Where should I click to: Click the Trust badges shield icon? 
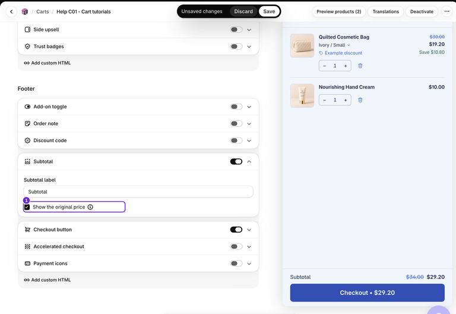(27, 46)
